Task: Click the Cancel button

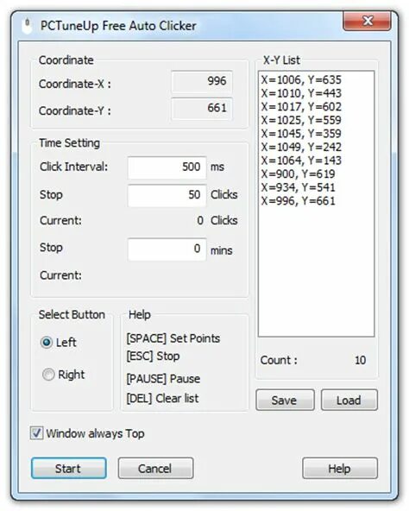Action: 155,469
